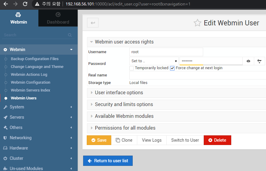This screenshot has height=171, width=266.
Task: Click the Clone button
Action: (x=124, y=140)
